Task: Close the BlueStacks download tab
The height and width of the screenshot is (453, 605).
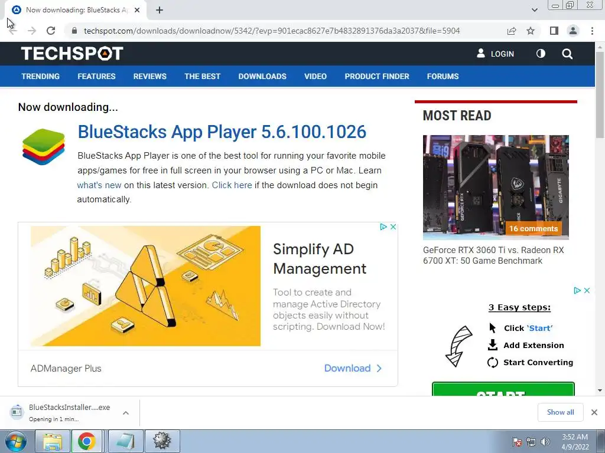Action: [137, 11]
